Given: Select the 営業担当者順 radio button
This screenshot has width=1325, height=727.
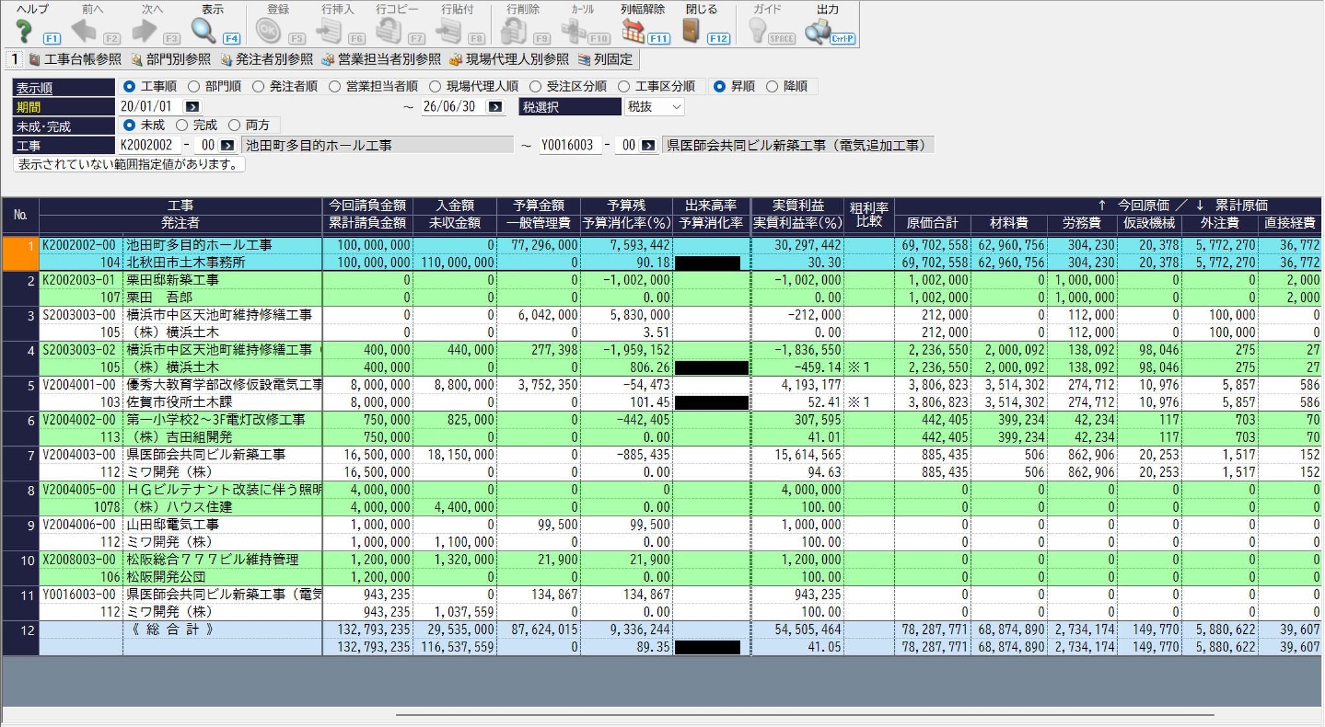Looking at the screenshot, I should point(334,87).
